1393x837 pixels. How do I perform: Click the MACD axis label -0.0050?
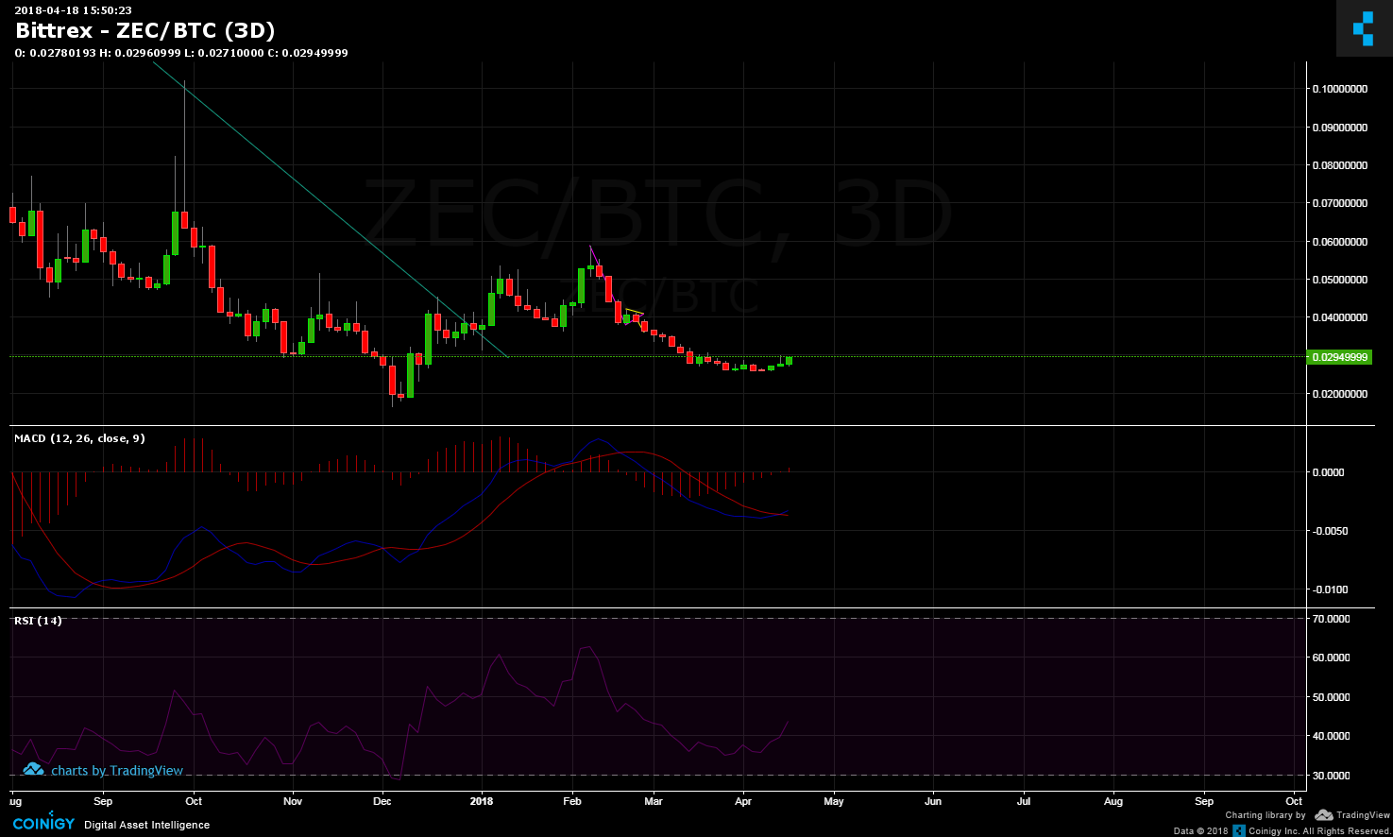click(1328, 531)
